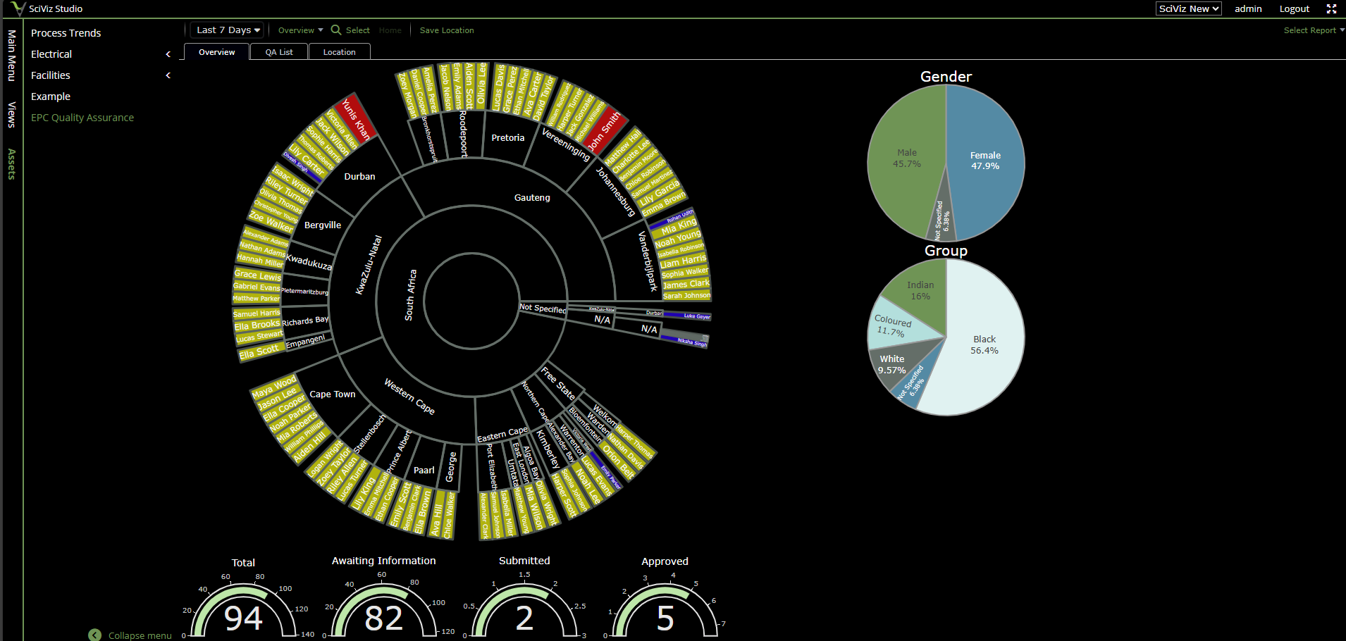Select the red John Smith segment
The width and height of the screenshot is (1346, 641).
coord(604,131)
